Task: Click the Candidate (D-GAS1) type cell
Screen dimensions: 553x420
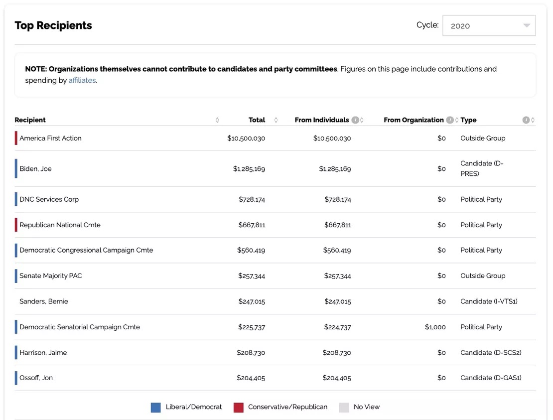Action: pyautogui.click(x=491, y=378)
